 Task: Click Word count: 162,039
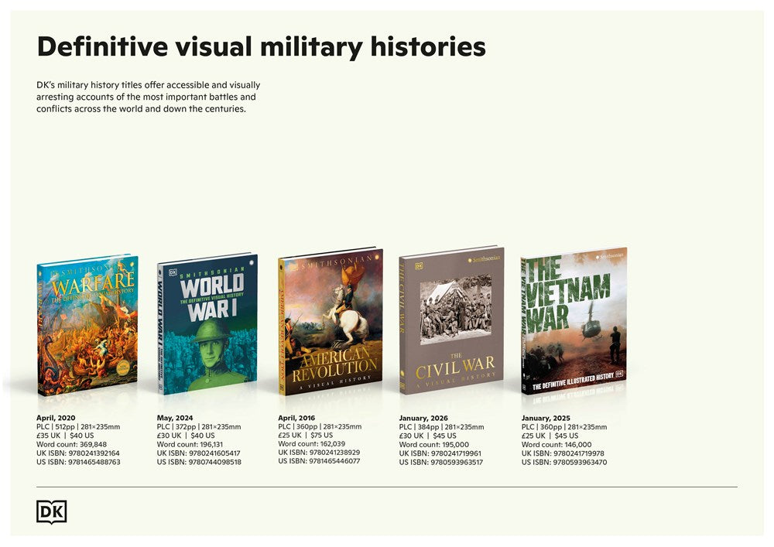311,443
